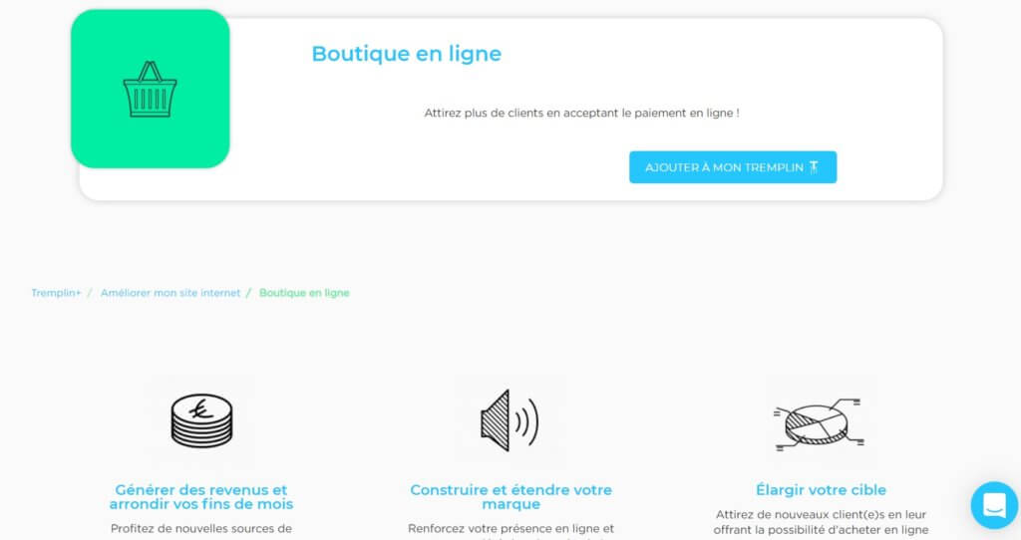Click the slash separator after 'Tremplin+'
This screenshot has height=540, width=1021.
click(91, 293)
